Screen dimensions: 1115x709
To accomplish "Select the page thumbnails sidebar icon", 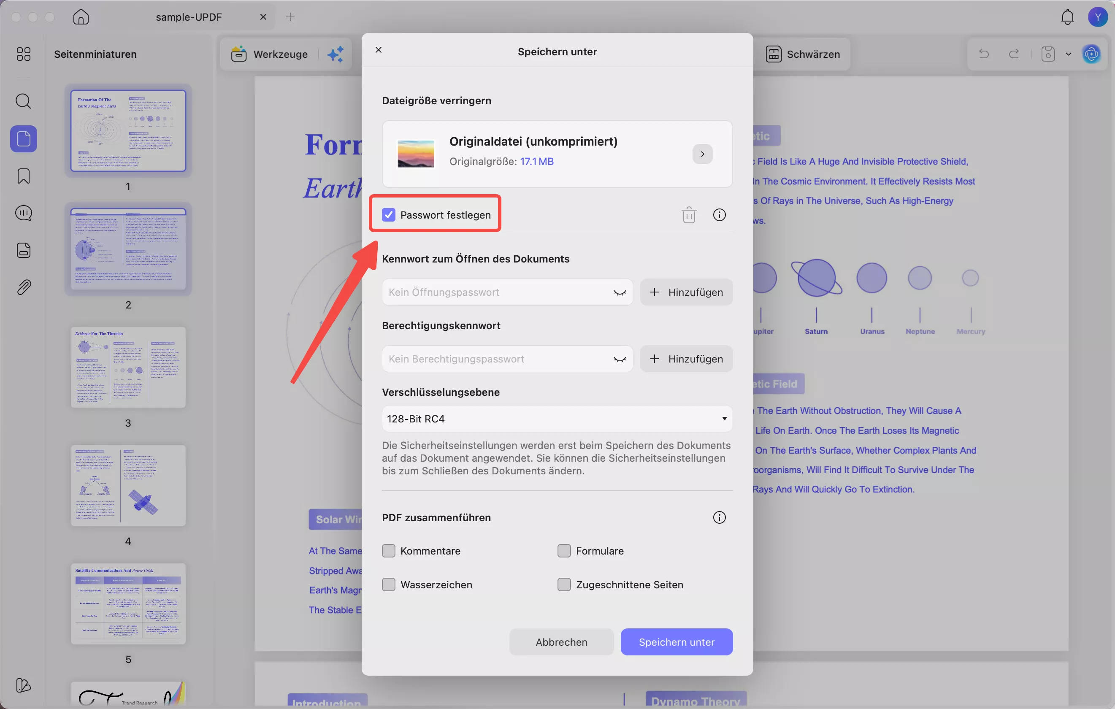I will [x=23, y=138].
